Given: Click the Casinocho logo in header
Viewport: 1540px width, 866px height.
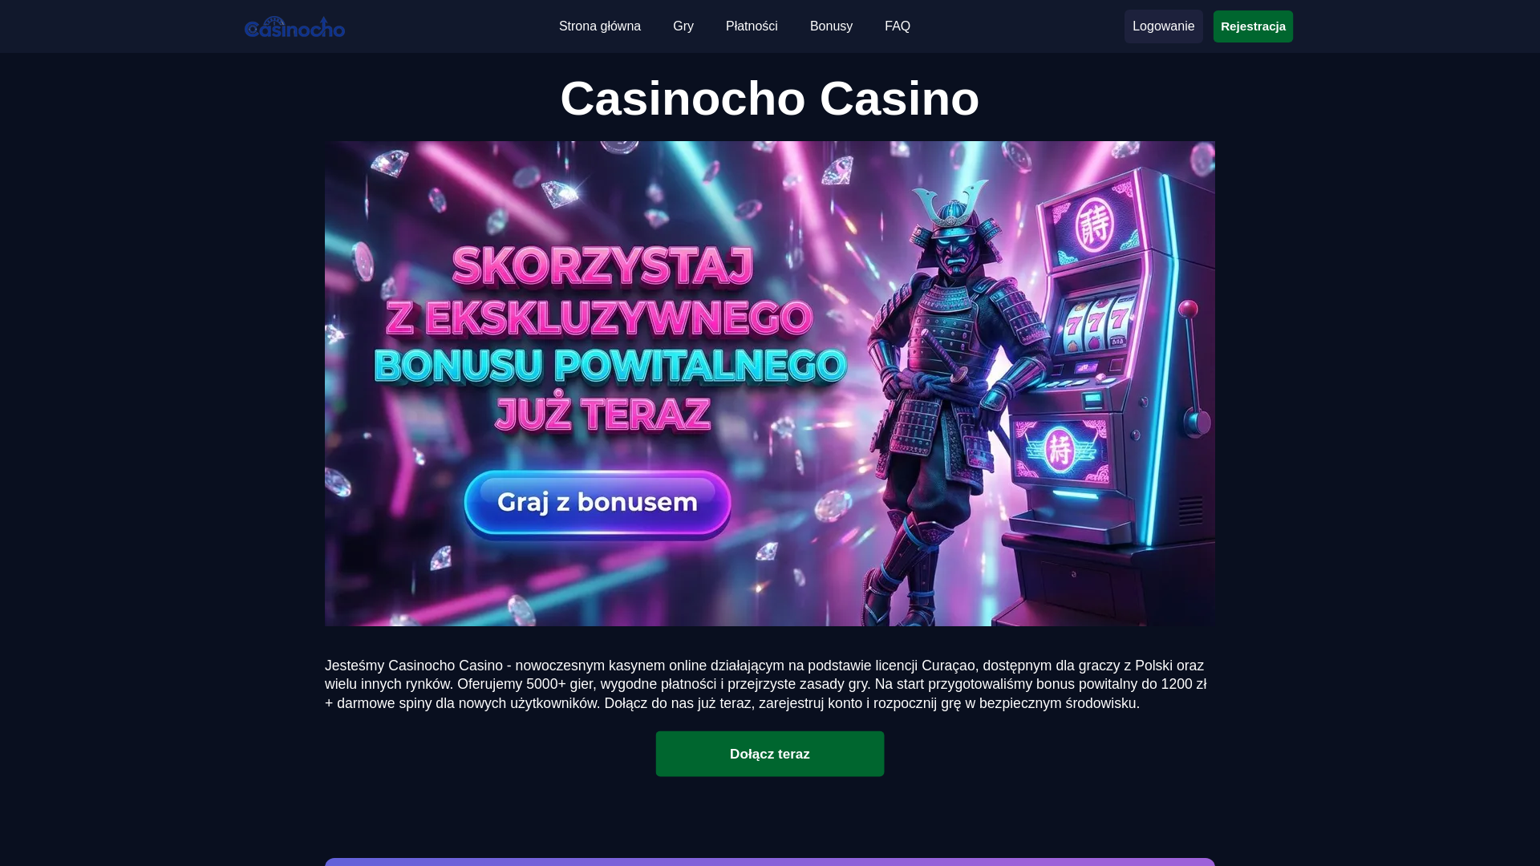Looking at the screenshot, I should point(294,26).
